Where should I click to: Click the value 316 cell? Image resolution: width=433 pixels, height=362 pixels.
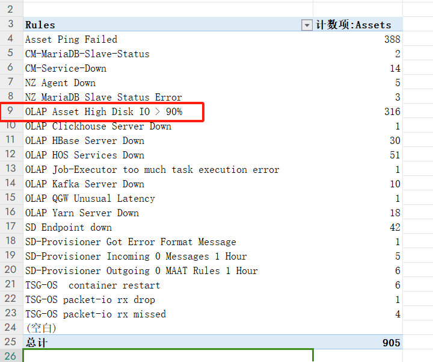tap(392, 111)
